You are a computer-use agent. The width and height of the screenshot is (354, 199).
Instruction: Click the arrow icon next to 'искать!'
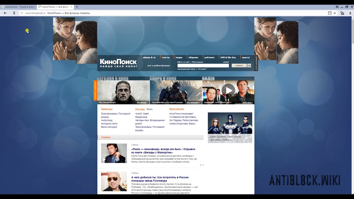click(x=249, y=66)
